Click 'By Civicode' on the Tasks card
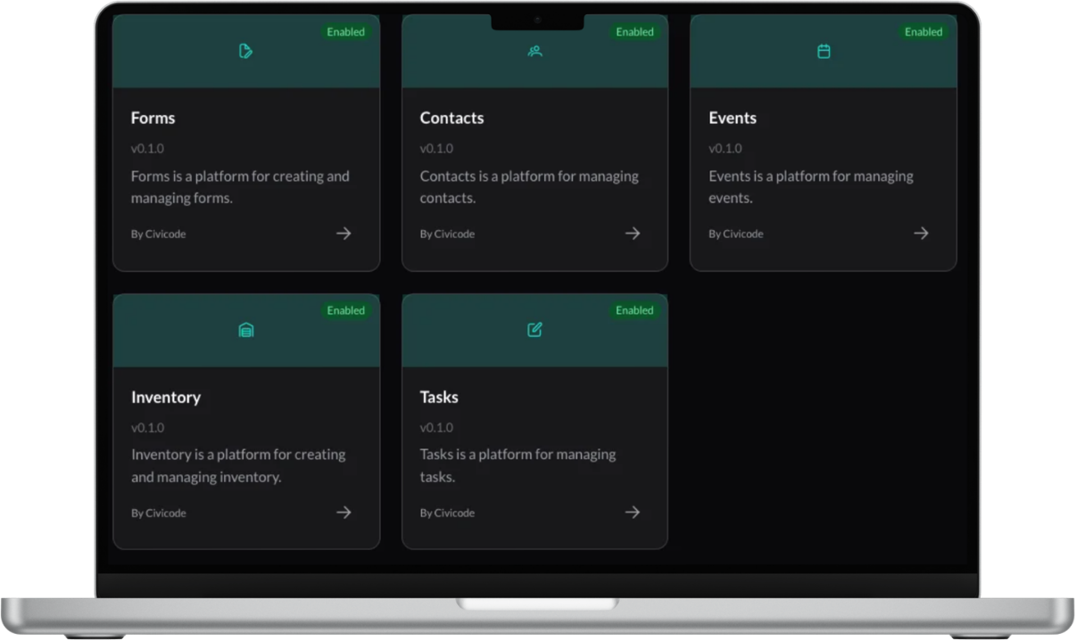The image size is (1076, 640). pyautogui.click(x=447, y=513)
